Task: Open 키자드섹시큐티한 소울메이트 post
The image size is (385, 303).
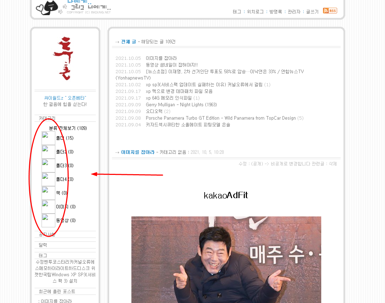Action: tap(188, 125)
